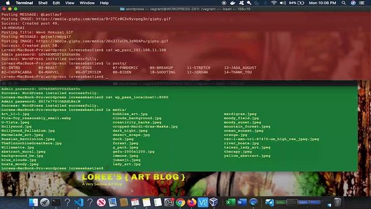Image resolution: width=371 pixels, height=209 pixels.
Task: Open the blue V2 viewer app in dock
Action: 203,203
